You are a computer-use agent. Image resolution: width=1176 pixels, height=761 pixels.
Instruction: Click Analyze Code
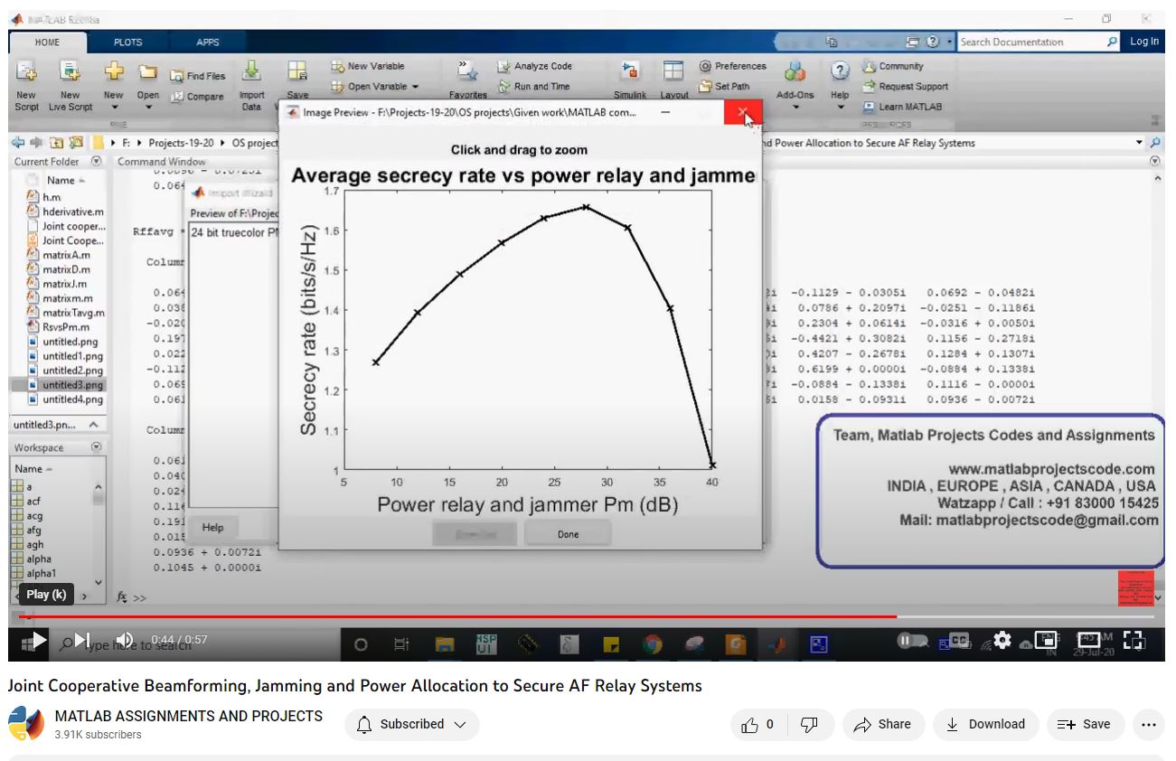point(535,66)
